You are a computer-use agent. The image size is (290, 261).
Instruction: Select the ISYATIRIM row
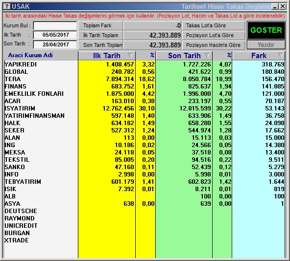(x=144, y=109)
